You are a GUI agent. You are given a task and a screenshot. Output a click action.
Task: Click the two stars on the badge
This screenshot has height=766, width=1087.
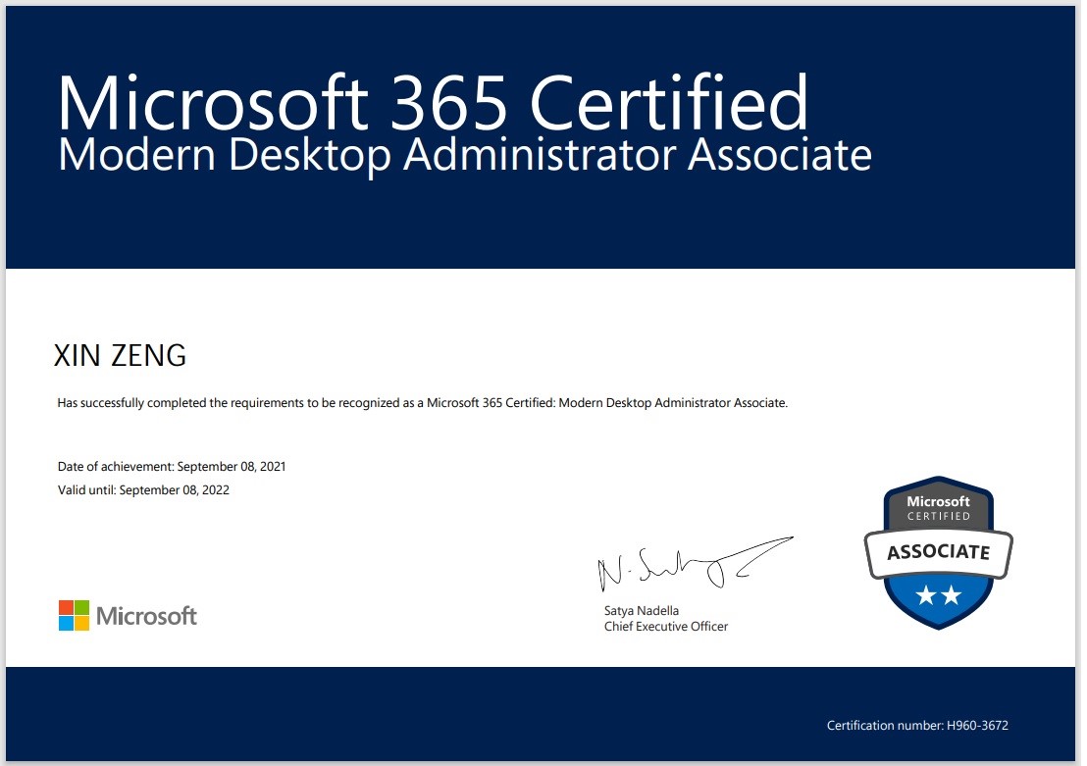[938, 593]
